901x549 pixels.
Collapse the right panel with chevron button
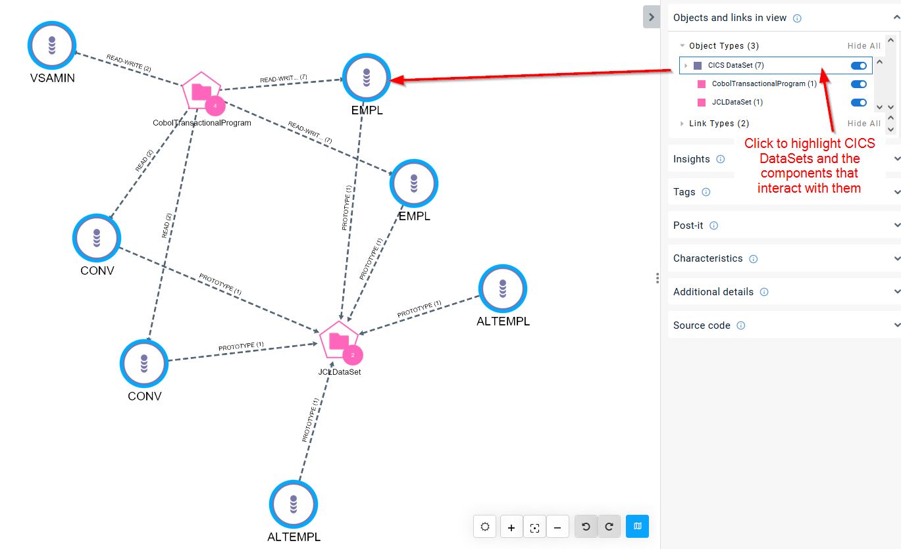[651, 18]
